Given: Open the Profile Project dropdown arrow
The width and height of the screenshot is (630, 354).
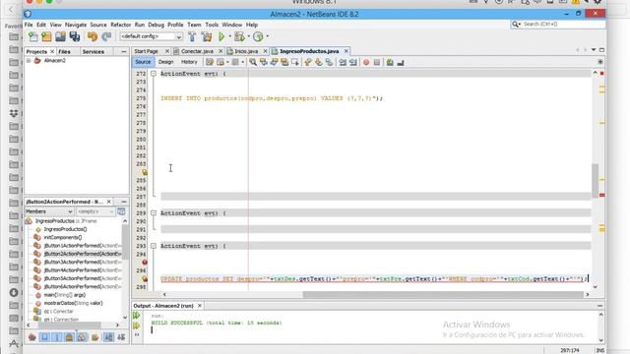Looking at the screenshot, I should (x=268, y=36).
